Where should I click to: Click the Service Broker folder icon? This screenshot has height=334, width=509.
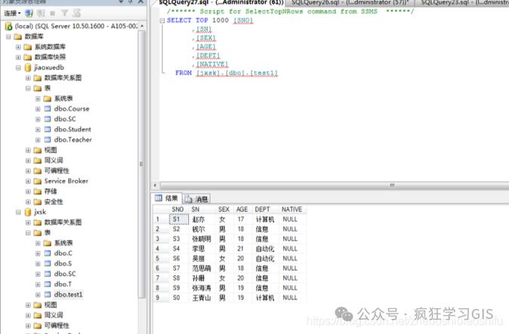tap(38, 181)
